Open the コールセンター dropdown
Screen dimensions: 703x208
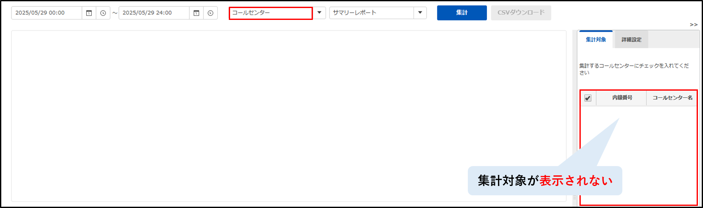[271, 13]
